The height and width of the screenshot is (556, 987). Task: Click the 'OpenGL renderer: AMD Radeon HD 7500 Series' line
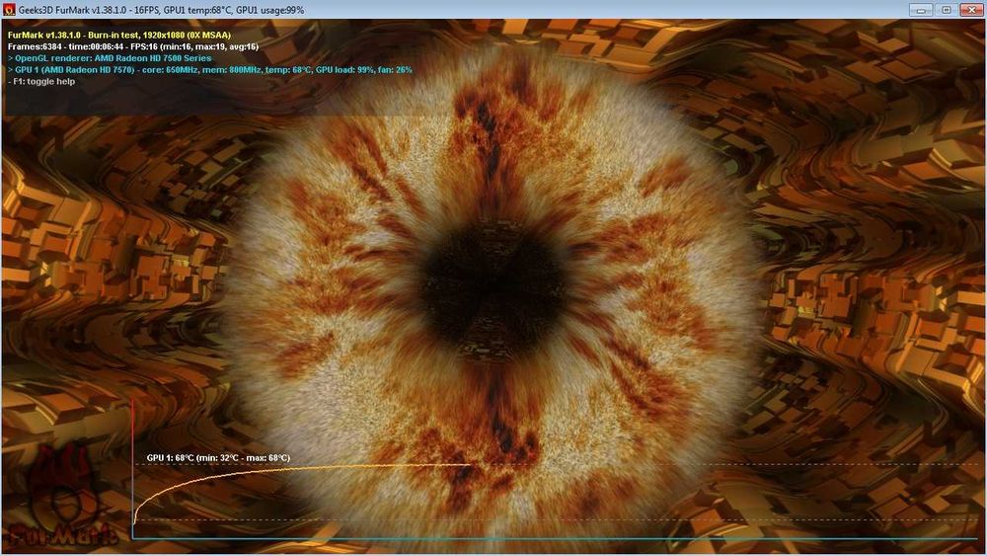pyautogui.click(x=110, y=58)
